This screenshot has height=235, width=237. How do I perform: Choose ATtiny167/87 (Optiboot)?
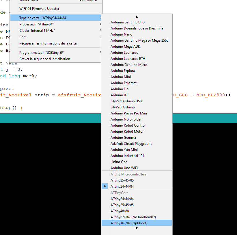point(137,223)
